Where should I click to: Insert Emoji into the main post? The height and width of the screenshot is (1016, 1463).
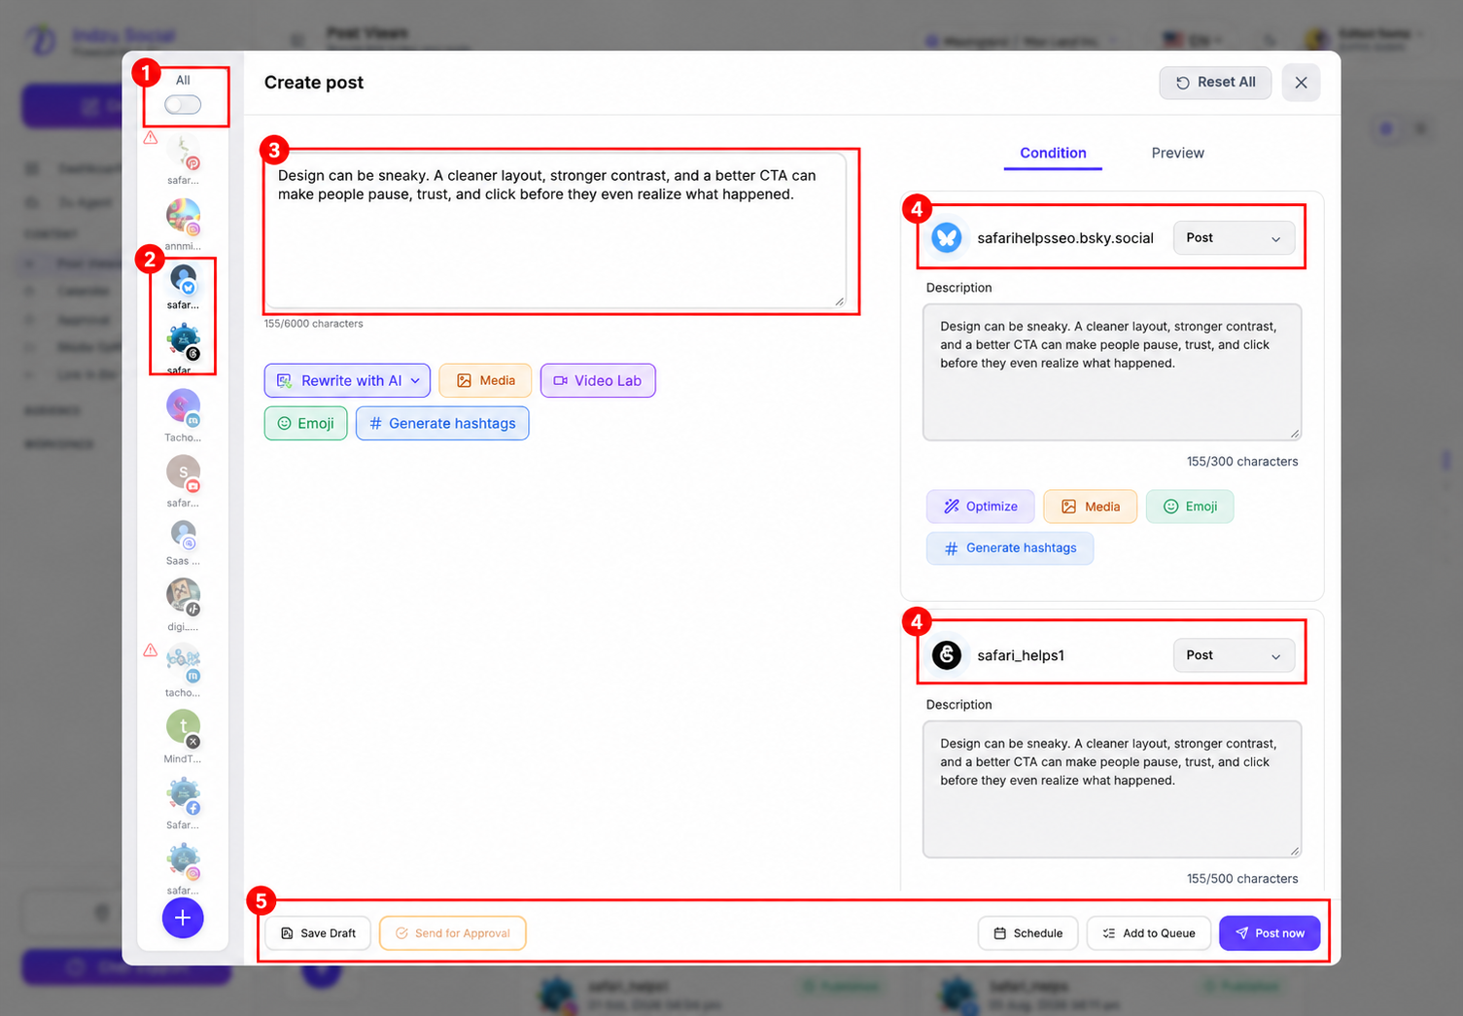point(305,423)
